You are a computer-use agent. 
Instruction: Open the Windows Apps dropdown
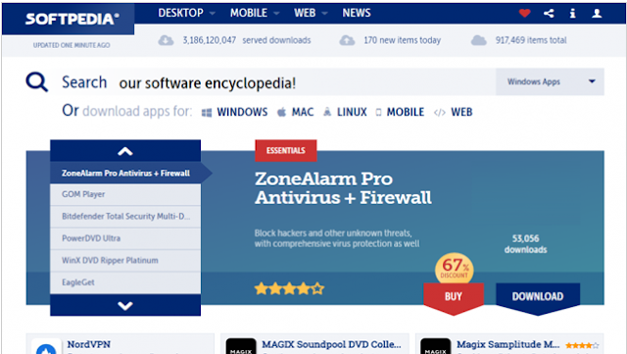point(550,81)
